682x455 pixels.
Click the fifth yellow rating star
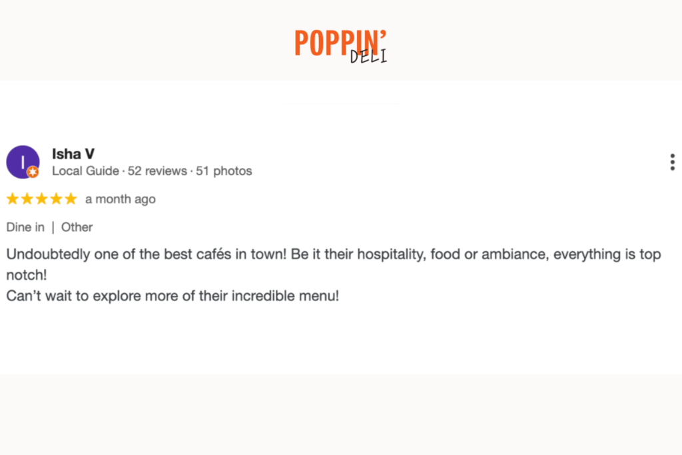point(71,199)
